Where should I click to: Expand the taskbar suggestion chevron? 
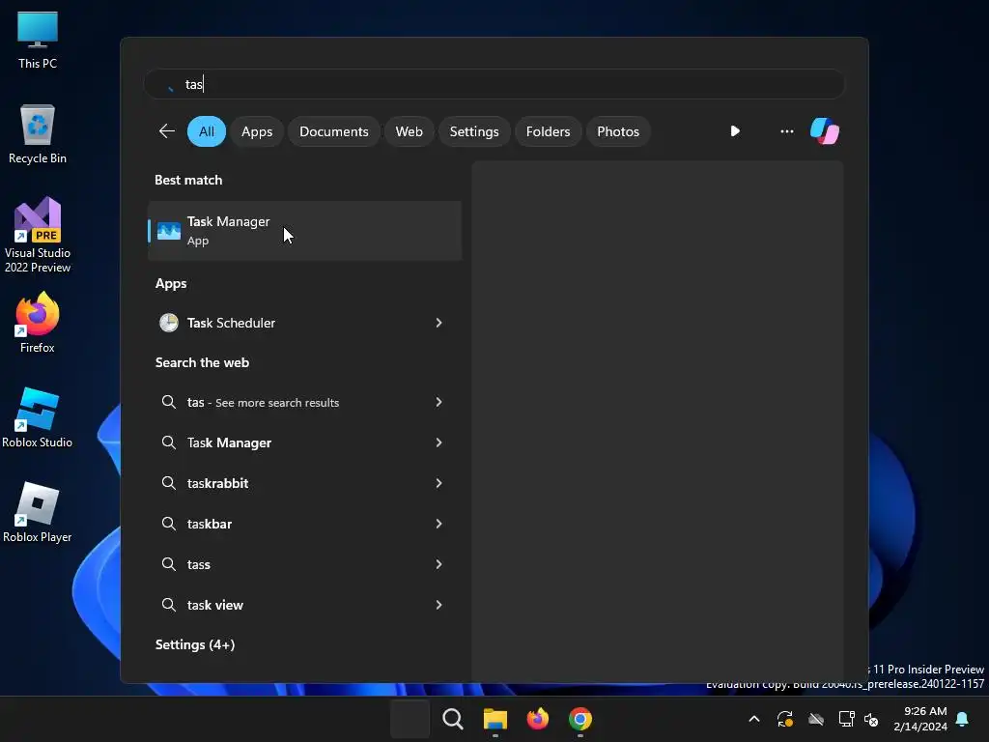coord(439,524)
